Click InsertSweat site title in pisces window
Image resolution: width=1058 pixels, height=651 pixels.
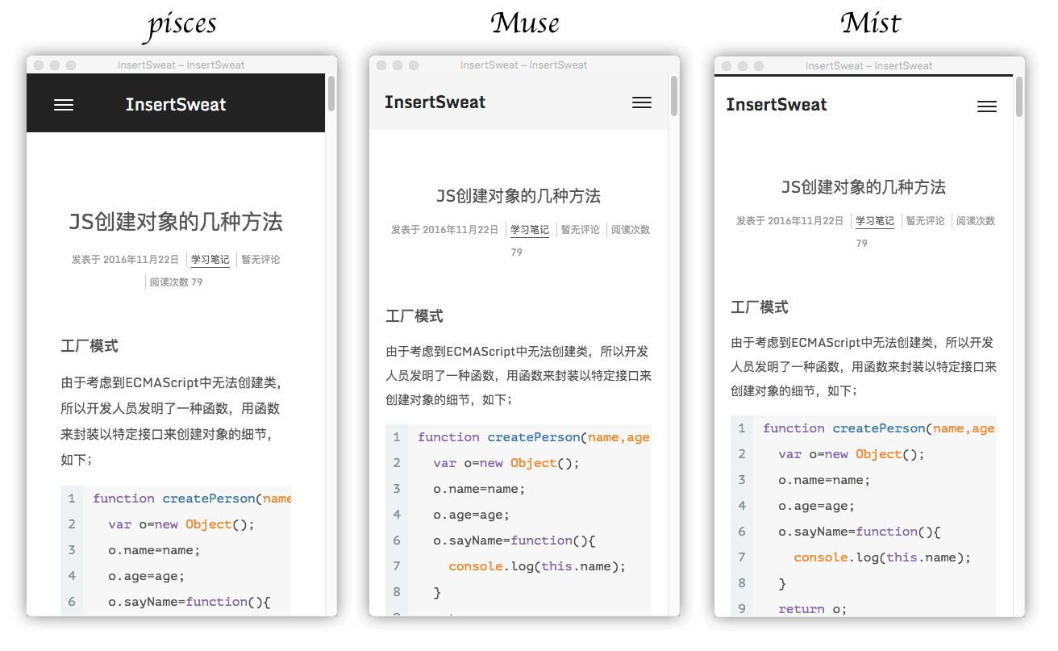point(176,105)
